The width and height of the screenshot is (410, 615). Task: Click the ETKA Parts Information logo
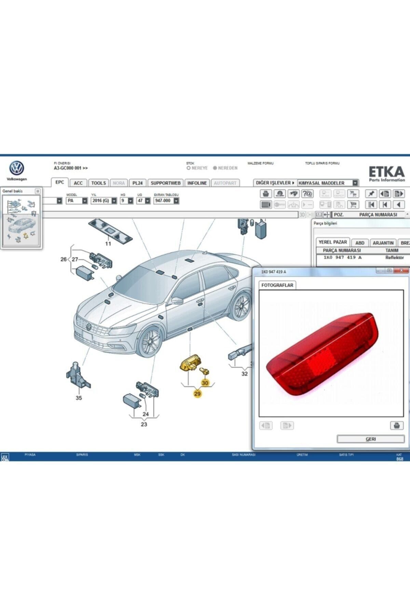386,174
